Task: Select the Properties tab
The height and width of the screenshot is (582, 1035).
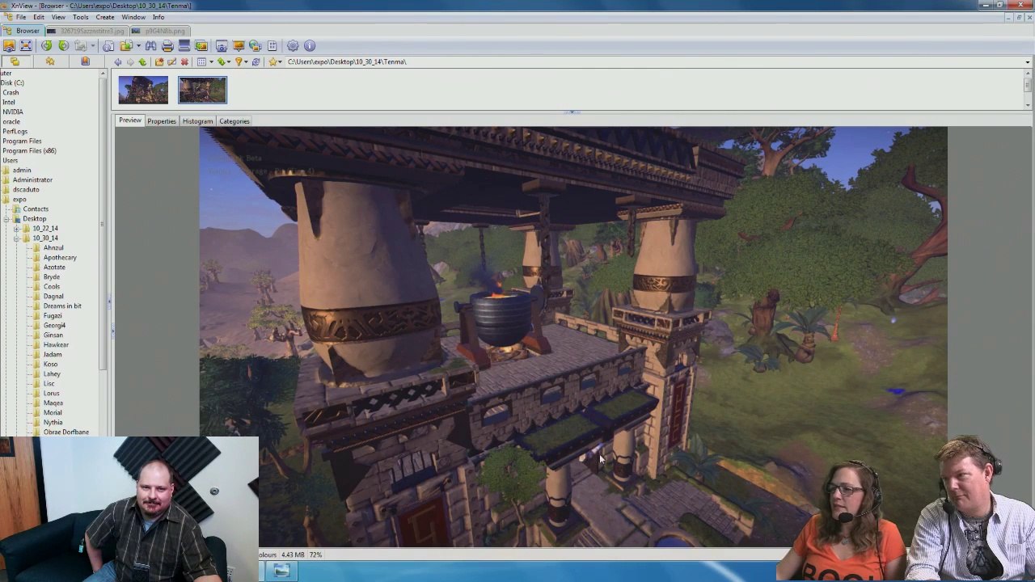Action: [x=162, y=121]
